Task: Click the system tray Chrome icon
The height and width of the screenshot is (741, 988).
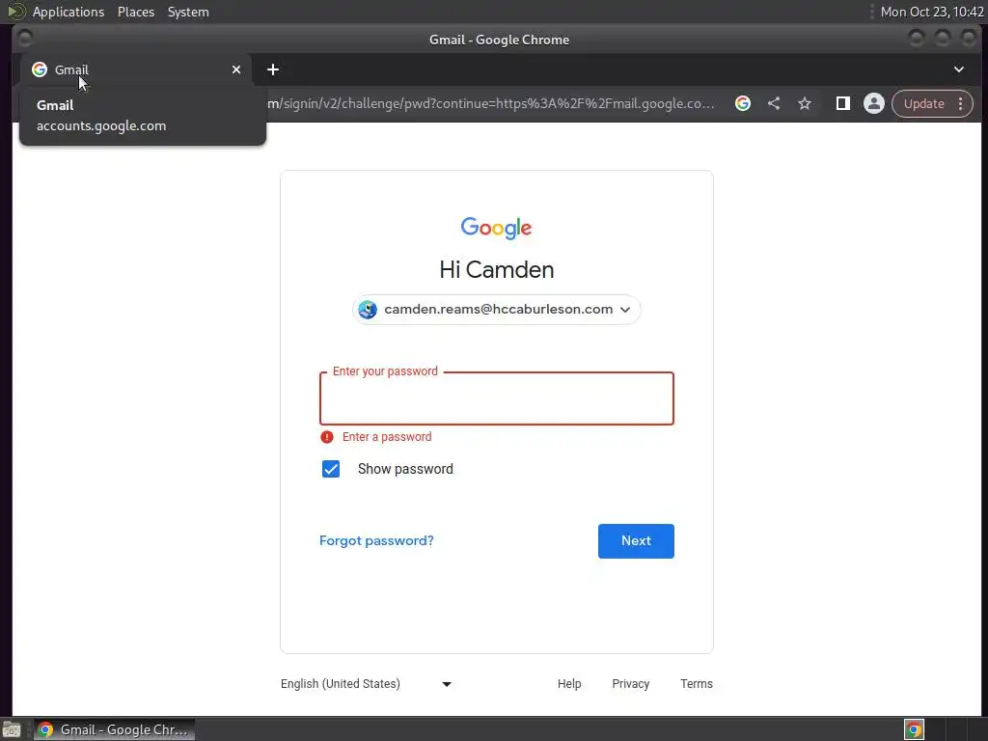Action: tap(914, 729)
